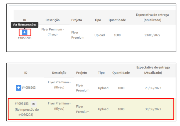
Task: Click Descrição header in the table with tooltip
Action: point(52,20)
